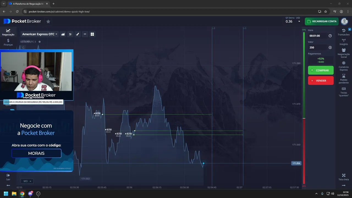Select the Pocket Broker browser tab
The image size is (352, 198).
pyautogui.click(x=28, y=4)
